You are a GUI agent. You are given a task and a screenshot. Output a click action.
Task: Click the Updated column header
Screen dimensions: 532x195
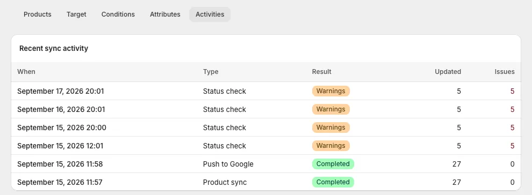(x=448, y=72)
